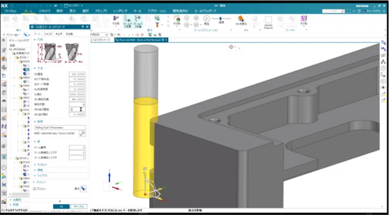Click the (D) Diameter field showing 16.0000
The width and height of the screenshot is (389, 215).
[x=77, y=74]
